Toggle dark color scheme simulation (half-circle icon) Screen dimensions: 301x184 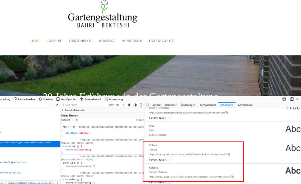click(135, 105)
